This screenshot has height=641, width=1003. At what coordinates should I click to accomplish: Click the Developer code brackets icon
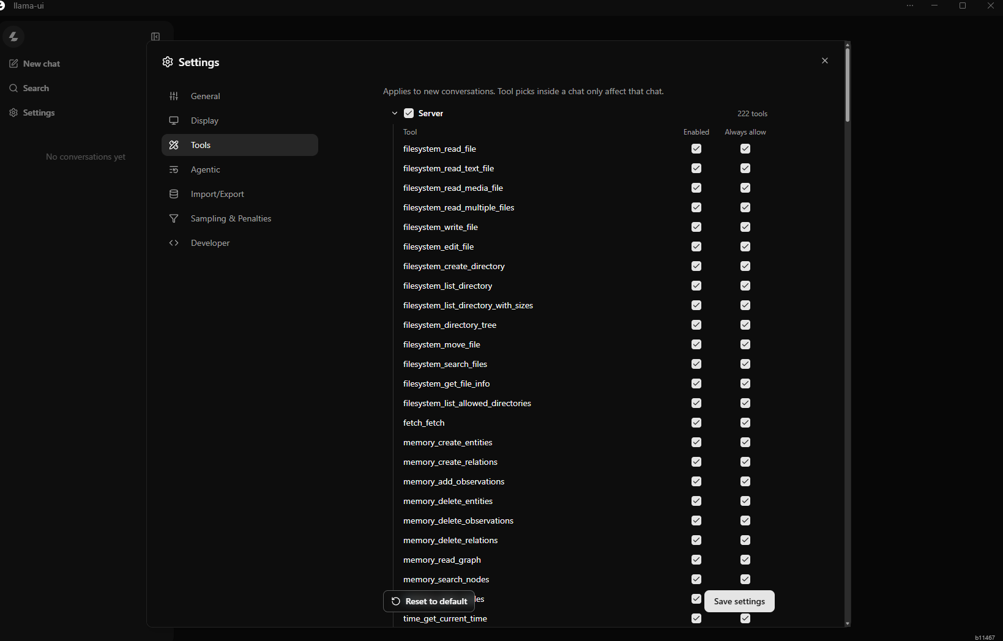(x=174, y=243)
